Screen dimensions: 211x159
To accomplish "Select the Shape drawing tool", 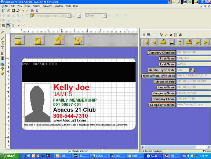I will pos(3,43).
